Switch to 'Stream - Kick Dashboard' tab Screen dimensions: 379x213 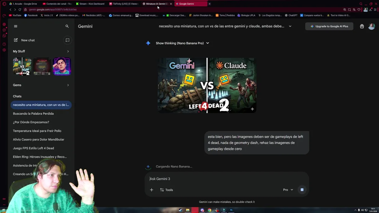(90, 4)
